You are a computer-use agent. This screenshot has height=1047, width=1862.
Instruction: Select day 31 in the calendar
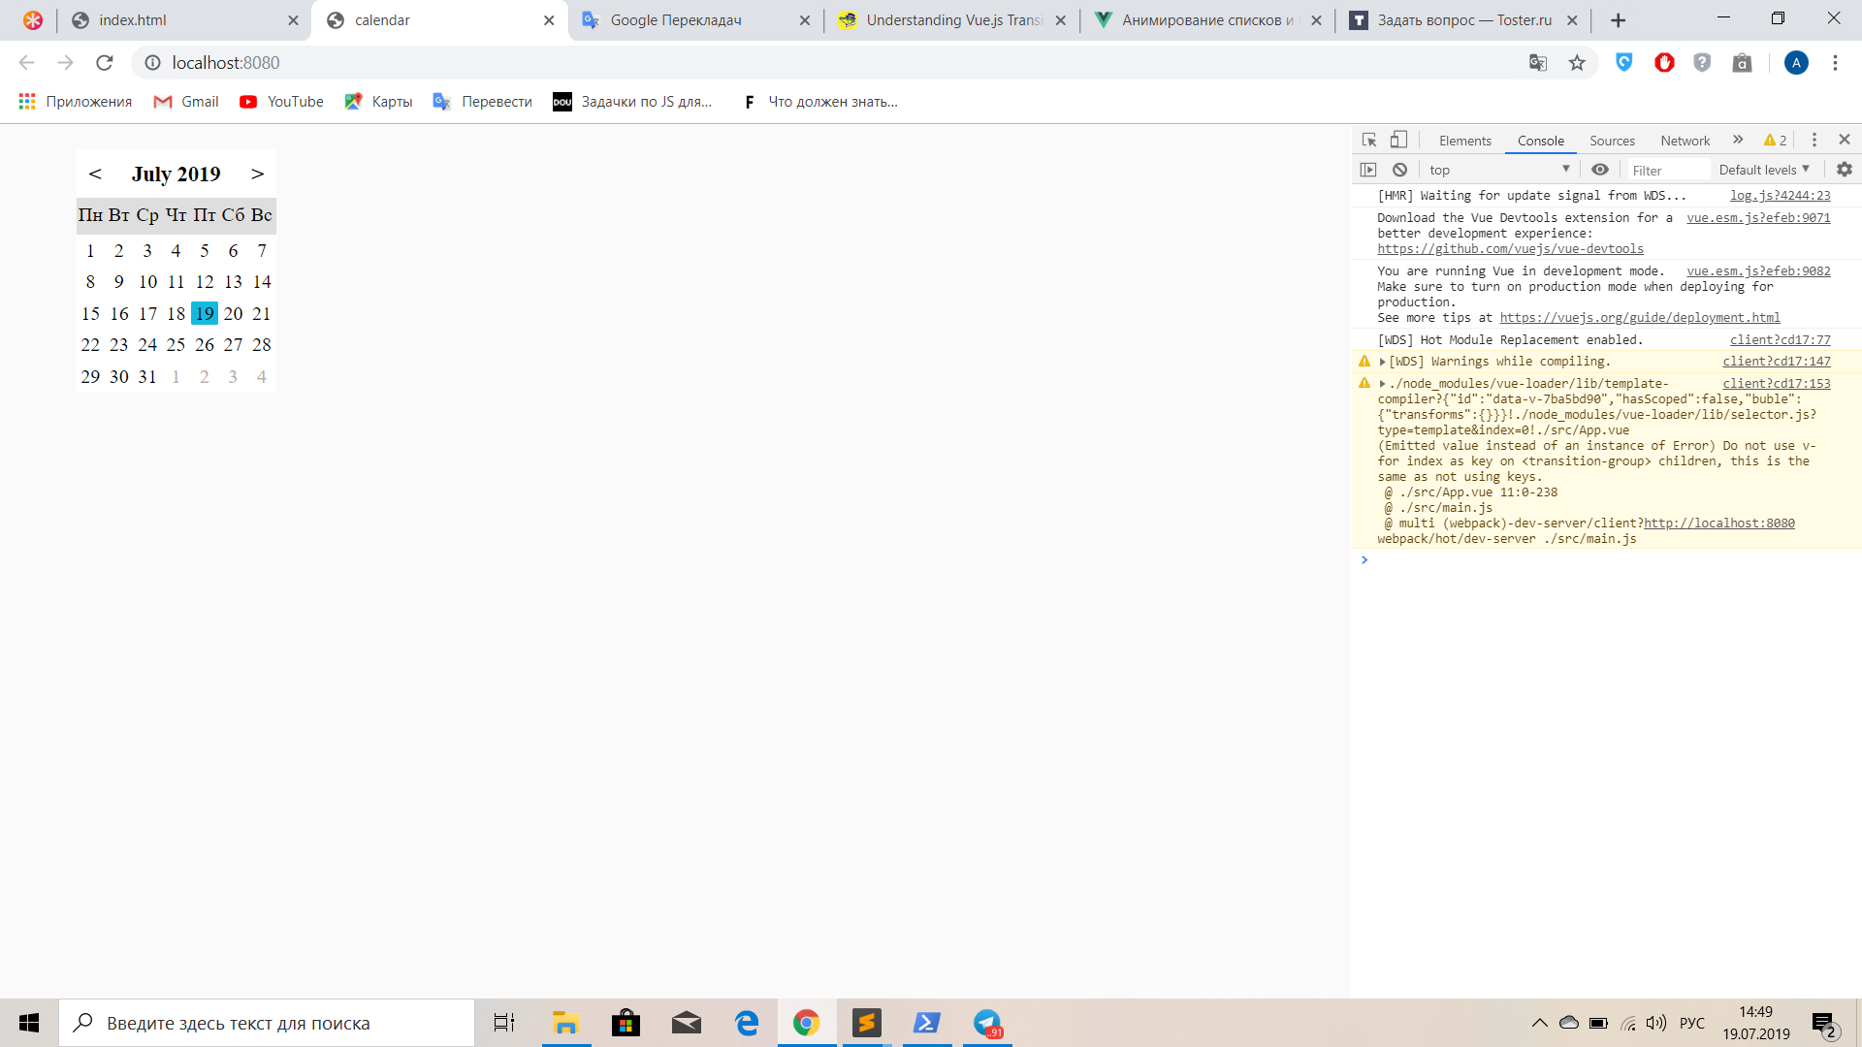pos(147,376)
